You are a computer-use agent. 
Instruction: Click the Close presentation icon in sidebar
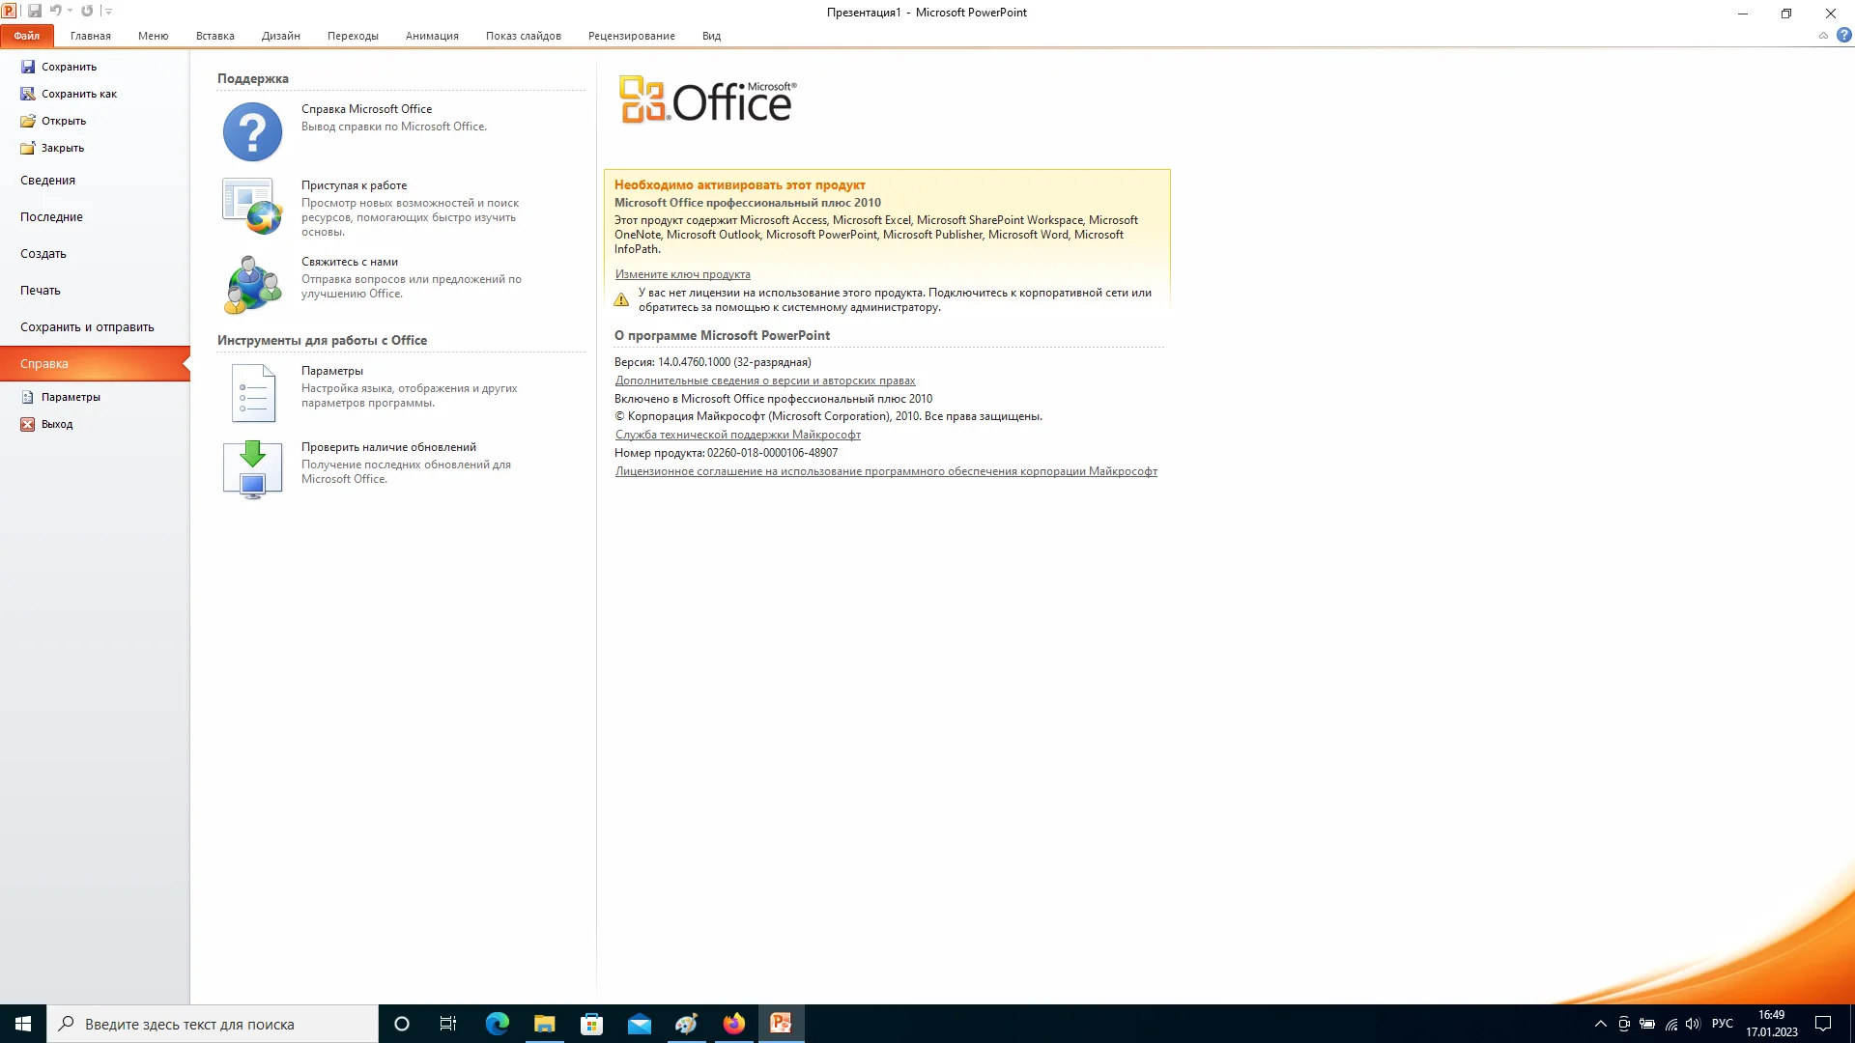pyautogui.click(x=28, y=148)
